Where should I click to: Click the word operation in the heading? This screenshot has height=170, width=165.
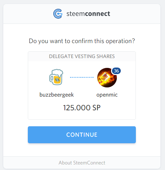tap(120, 41)
